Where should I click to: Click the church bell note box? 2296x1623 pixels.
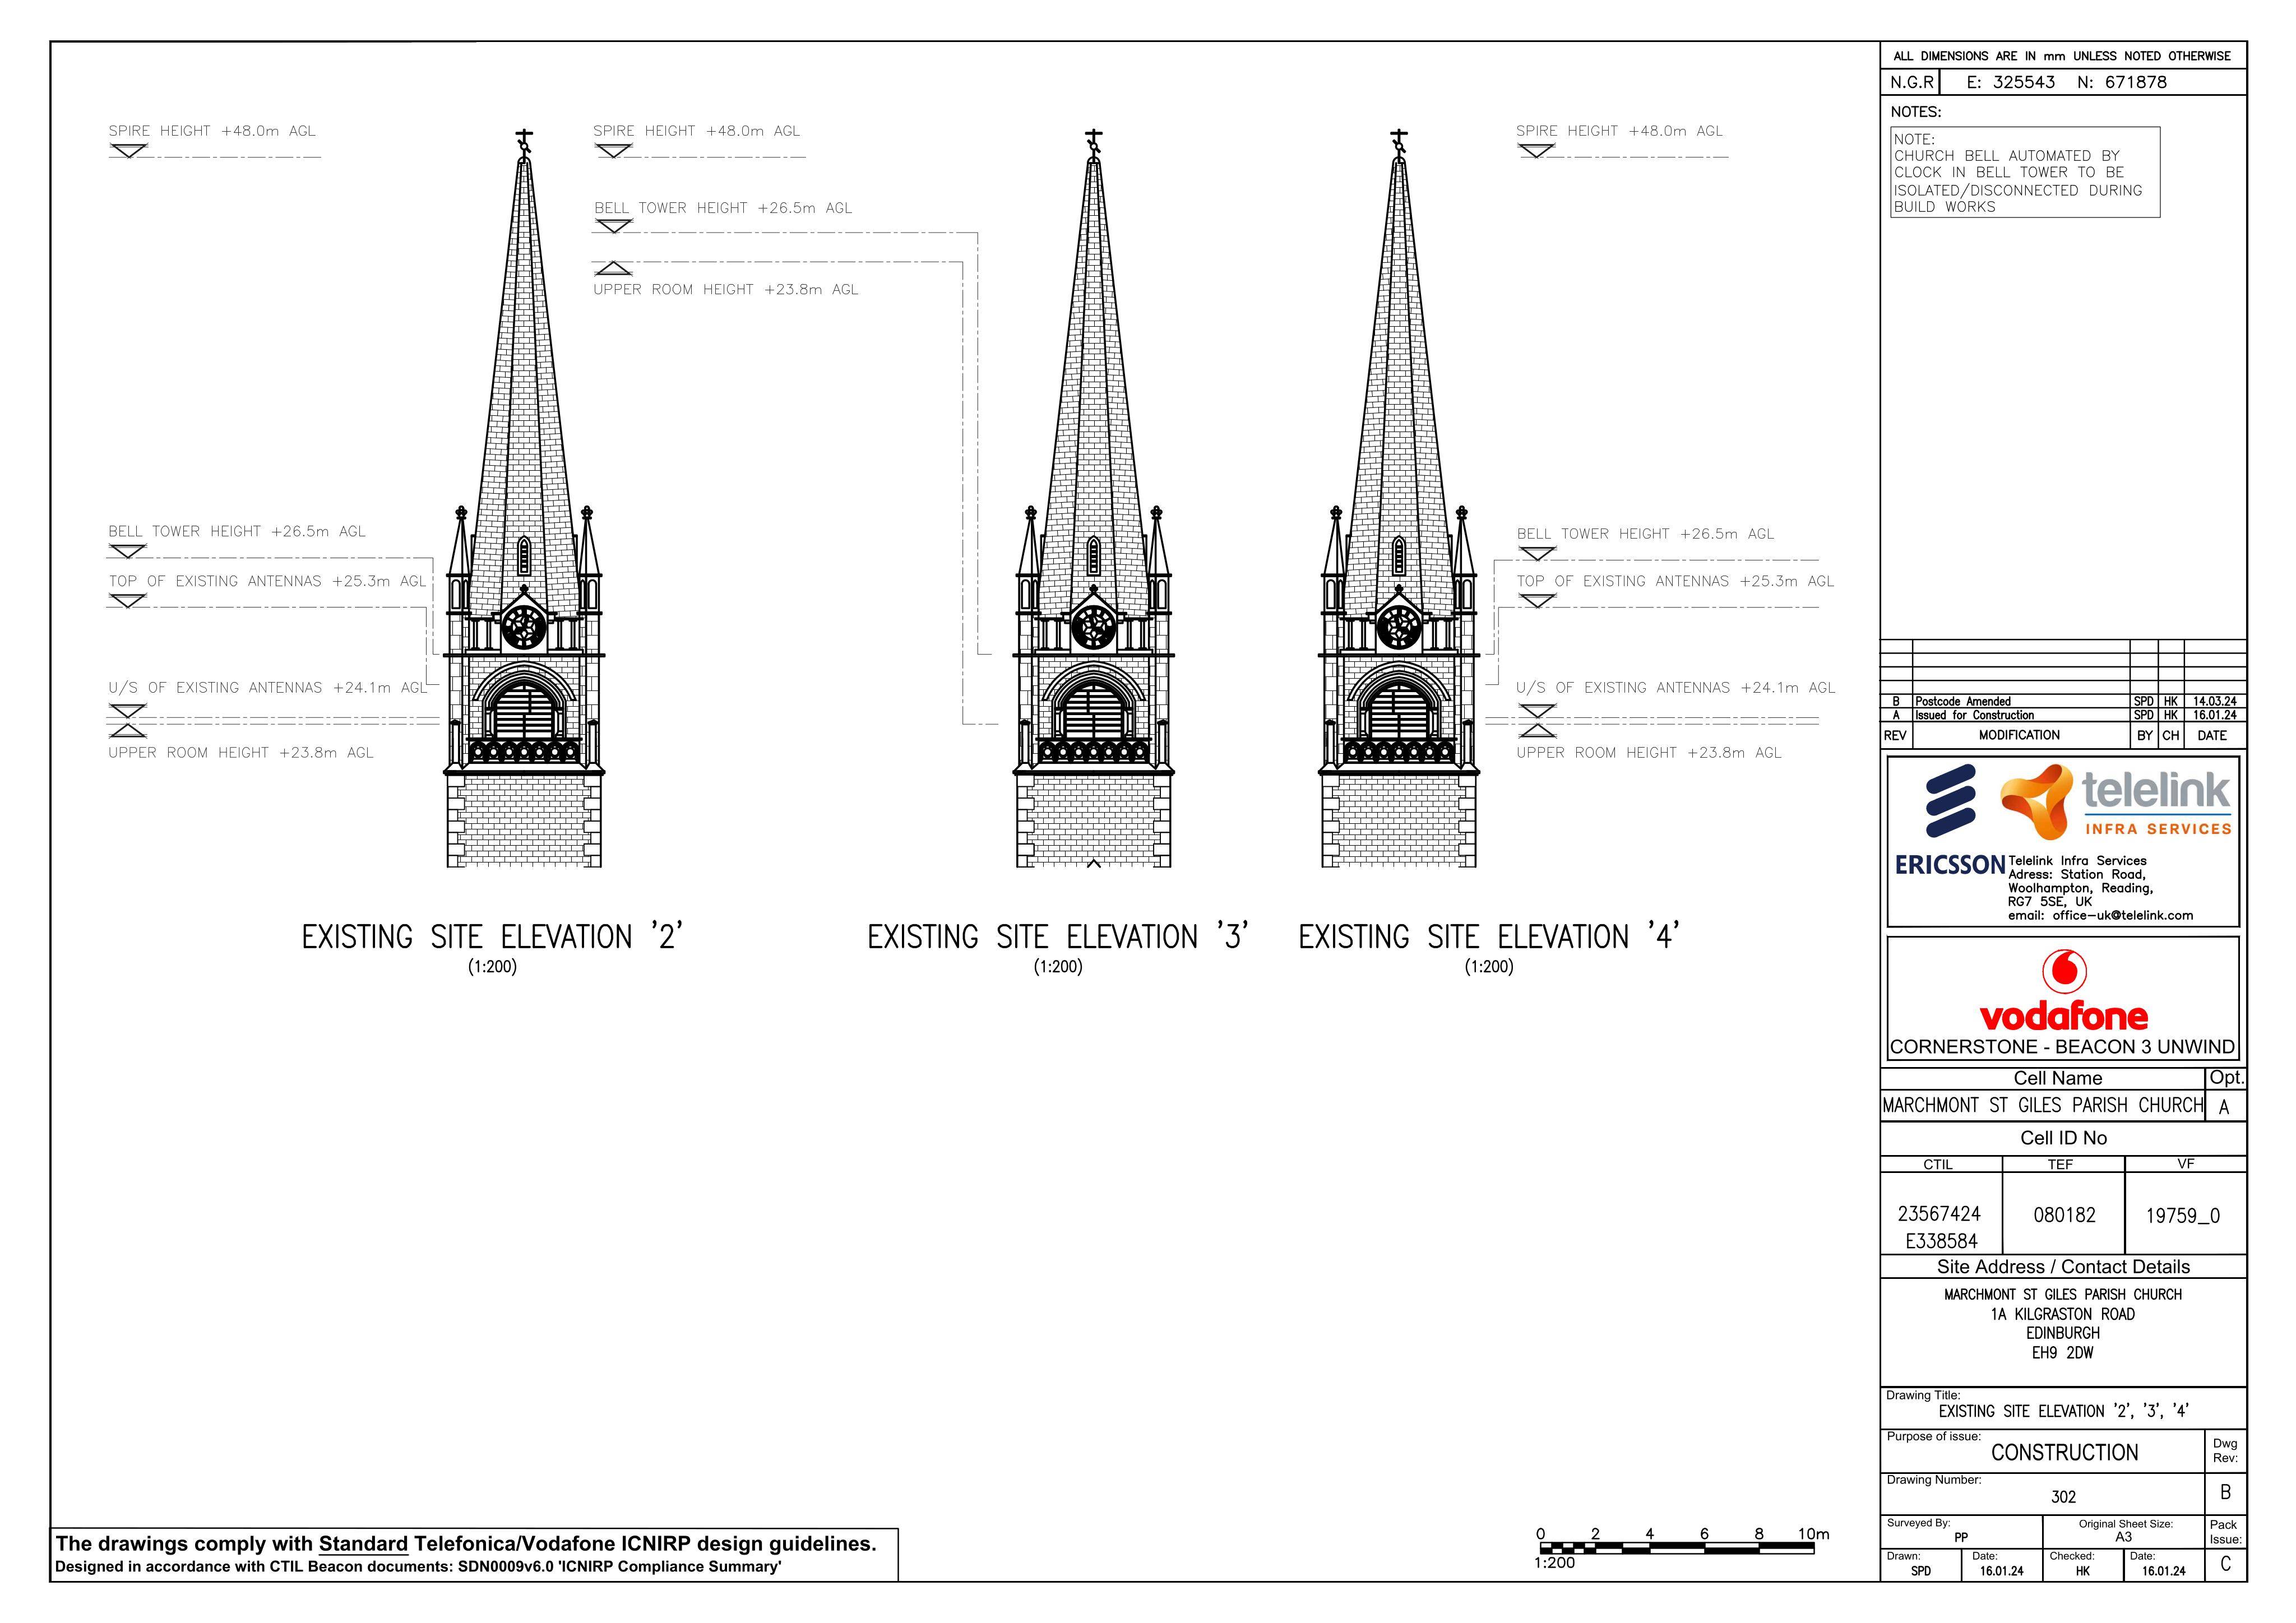point(2025,172)
